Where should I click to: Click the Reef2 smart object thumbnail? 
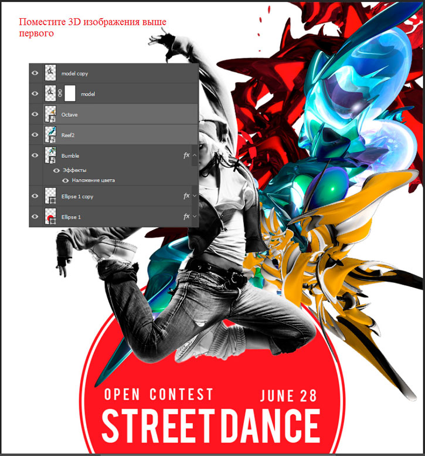[x=50, y=134]
